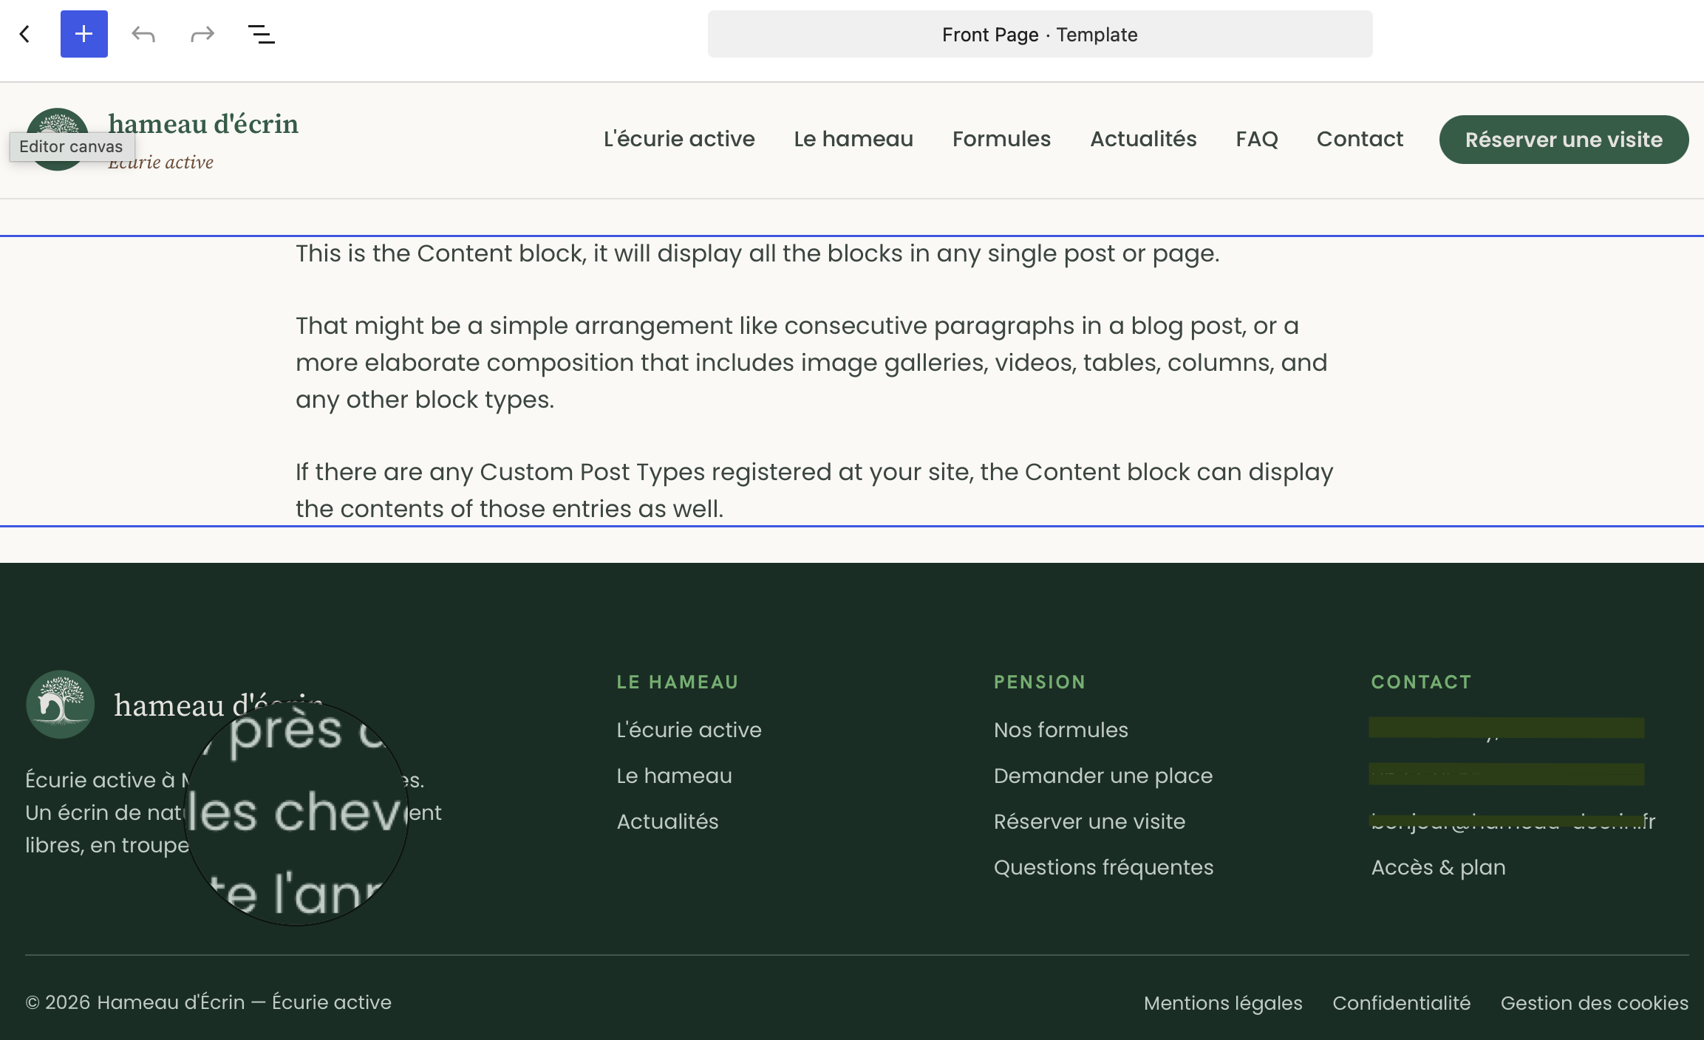Select the Le hameau header menu item
The height and width of the screenshot is (1040, 1704).
click(x=853, y=139)
